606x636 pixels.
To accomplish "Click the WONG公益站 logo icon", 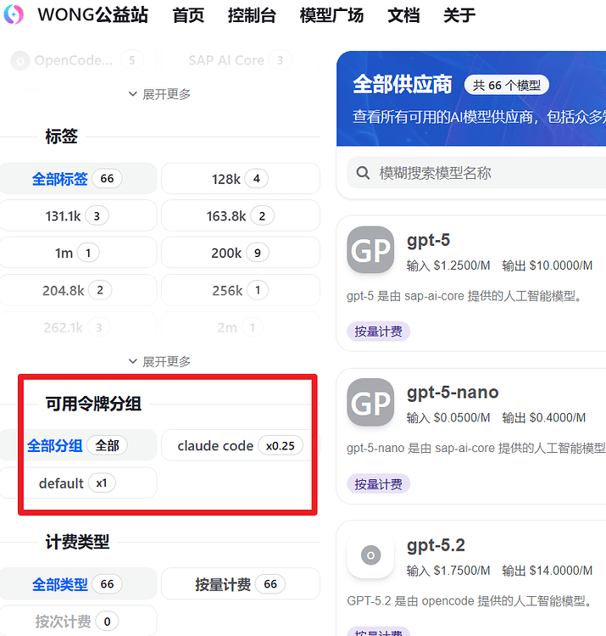I will [x=14, y=14].
